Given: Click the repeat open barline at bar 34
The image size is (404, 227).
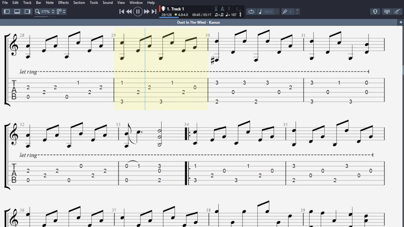Looking at the screenshot, I should (x=187, y=173).
